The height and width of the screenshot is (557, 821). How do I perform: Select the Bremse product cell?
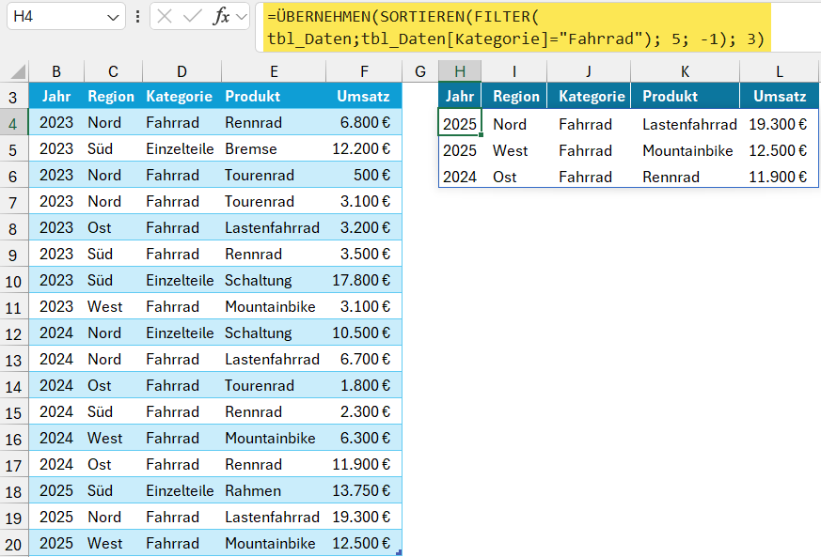[x=274, y=149]
